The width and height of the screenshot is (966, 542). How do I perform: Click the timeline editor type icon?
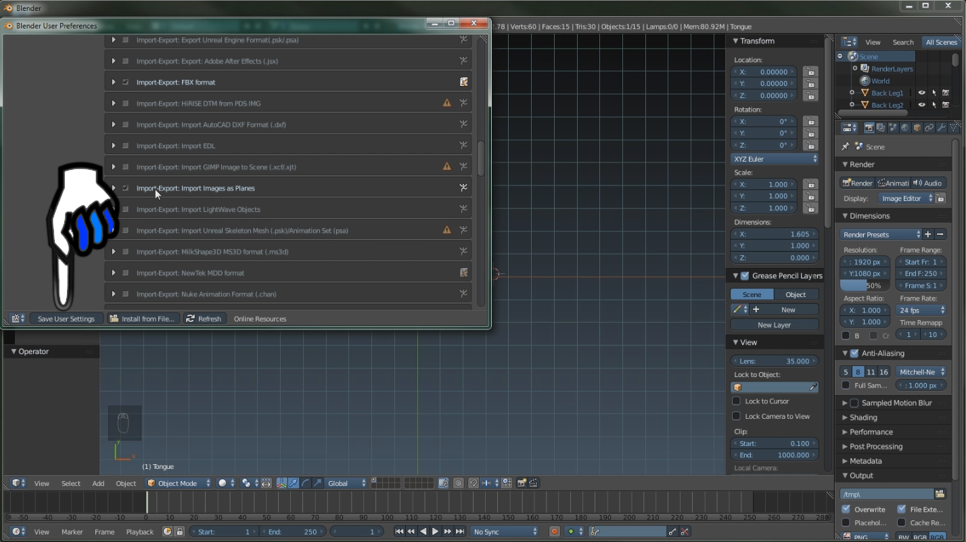pos(18,532)
